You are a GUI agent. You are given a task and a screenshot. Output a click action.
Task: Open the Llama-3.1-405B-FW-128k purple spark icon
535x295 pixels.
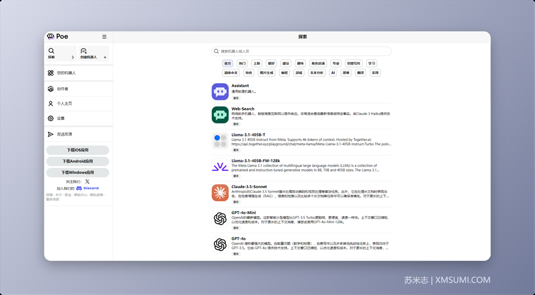point(220,167)
